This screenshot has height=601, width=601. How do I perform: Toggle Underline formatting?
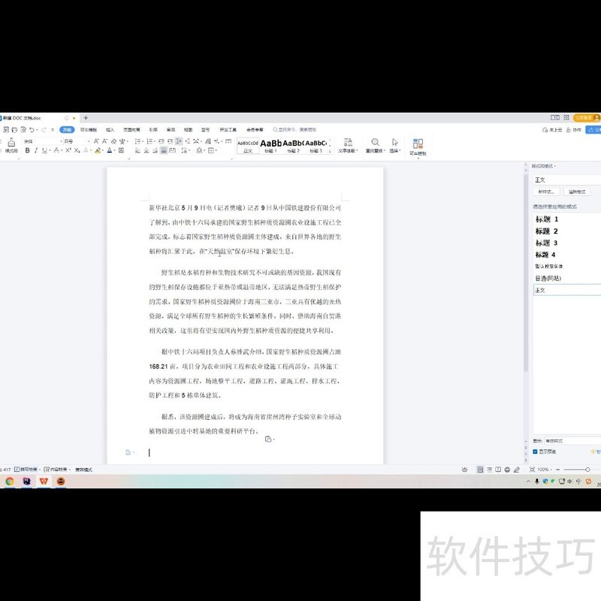point(44,151)
